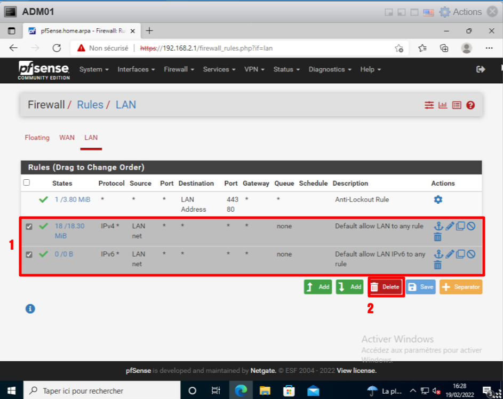This screenshot has width=503, height=399.
Task: Expand the Firewall dropdown menu
Action: click(x=179, y=69)
